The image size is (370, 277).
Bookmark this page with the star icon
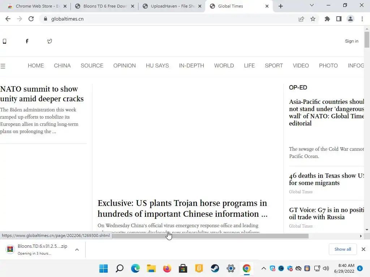tap(313, 19)
